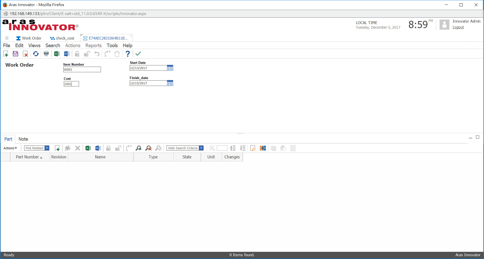Switch to the Note relationship tab

click(23, 139)
